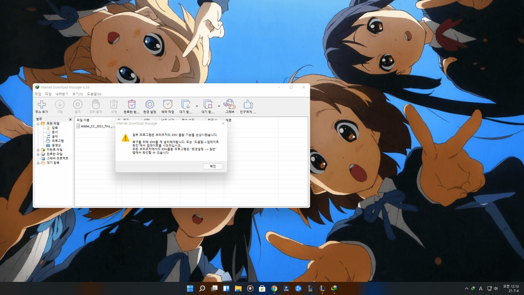Select the Adobe_CC_2021_Tiny file row
The width and height of the screenshot is (524, 295).
coord(95,126)
